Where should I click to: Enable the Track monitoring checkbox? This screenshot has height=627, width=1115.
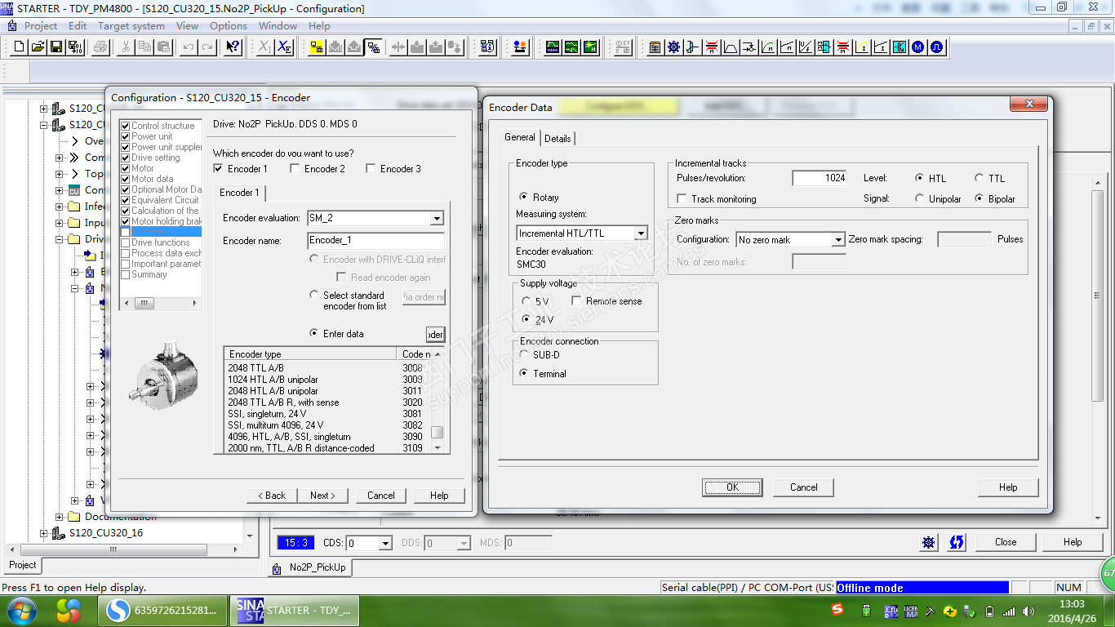click(682, 199)
